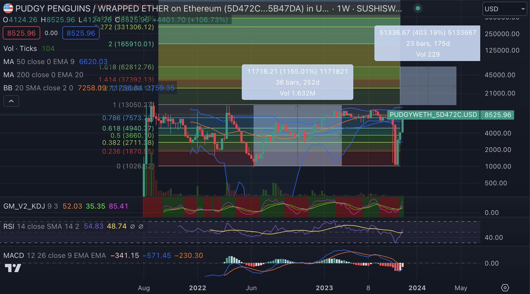The image size is (530, 294).
Task: Click the US flag symbol icon
Action: [x=8, y=8]
